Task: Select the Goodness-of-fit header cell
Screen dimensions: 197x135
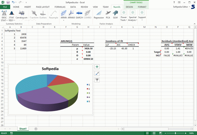Action: point(111,41)
